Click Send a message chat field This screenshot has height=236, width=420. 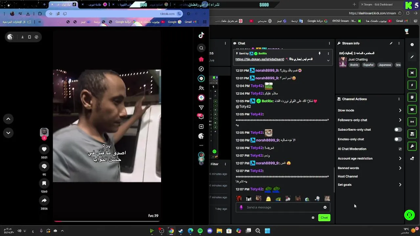pyautogui.click(x=283, y=207)
